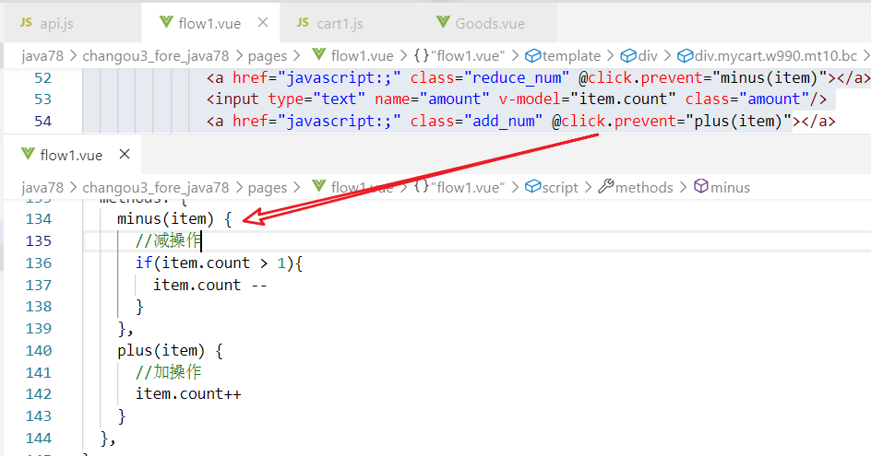Click item.count++ statement
This screenshot has height=456, width=871.
point(188,394)
